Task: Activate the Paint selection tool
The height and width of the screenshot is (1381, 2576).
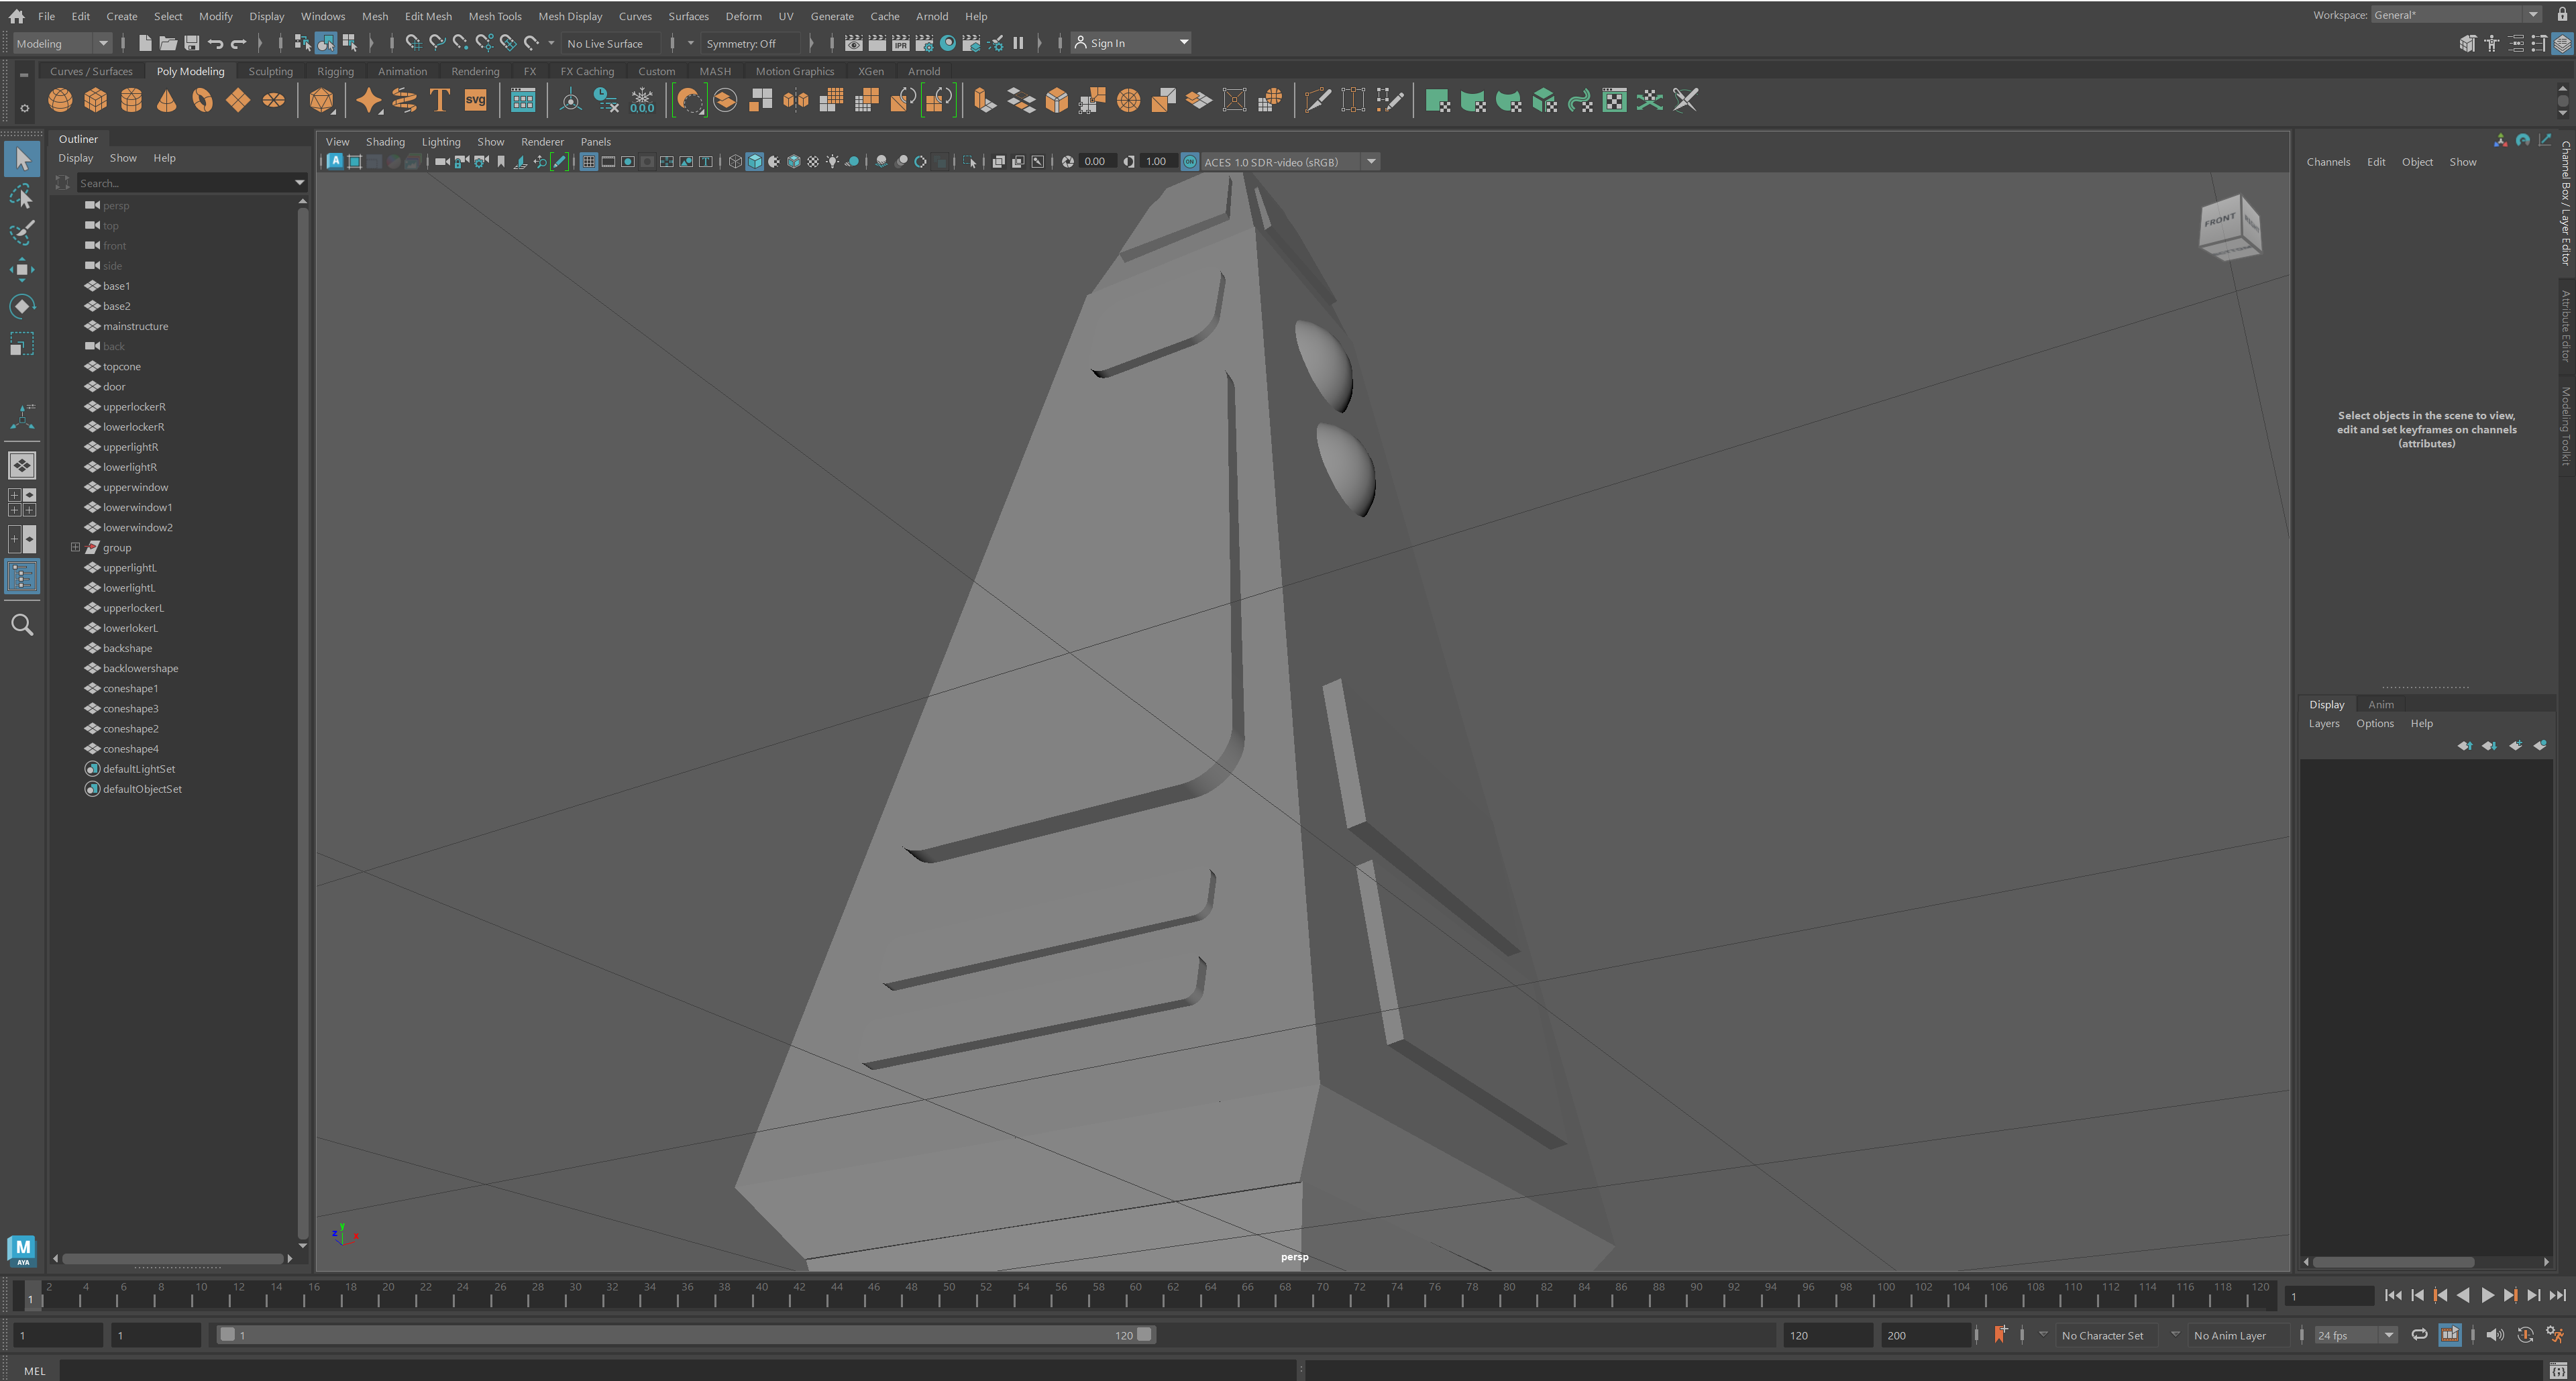Action: 22,232
